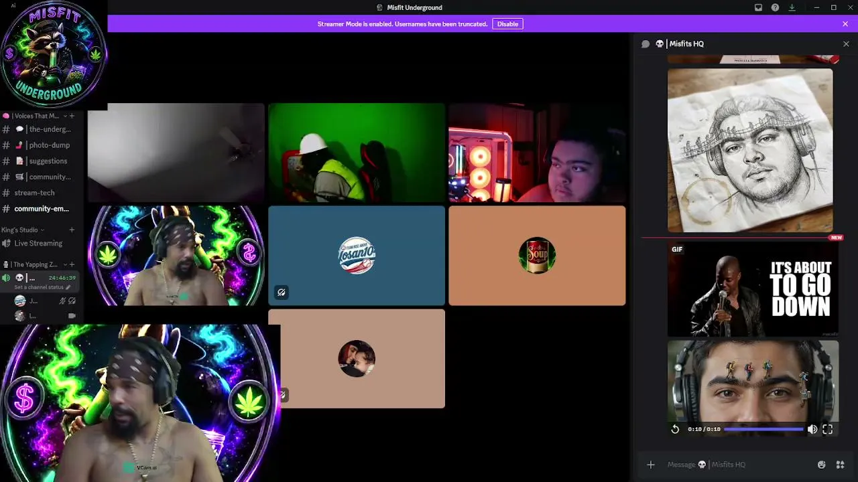This screenshot has width=858, height=482.
Task: Select the voice user with camera icon
Action: coord(44,316)
